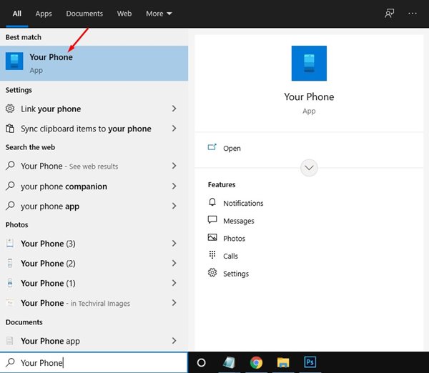Open Cortana circle on the taskbar
Image resolution: width=429 pixels, height=373 pixels.
click(x=201, y=362)
